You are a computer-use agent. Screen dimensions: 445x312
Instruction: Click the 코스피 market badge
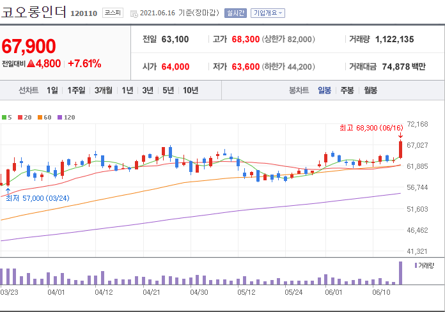pos(113,13)
